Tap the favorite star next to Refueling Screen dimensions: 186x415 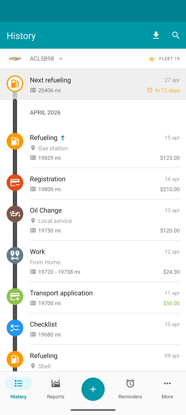pos(63,137)
